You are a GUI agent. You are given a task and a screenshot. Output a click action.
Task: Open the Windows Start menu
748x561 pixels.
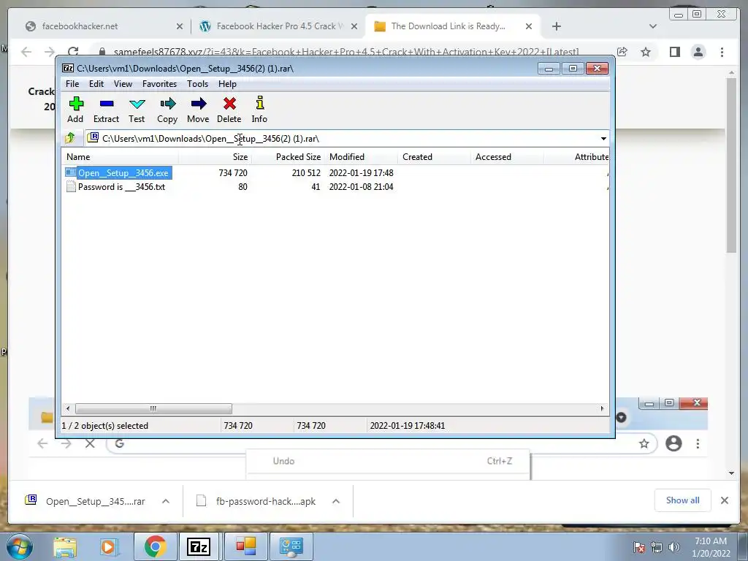click(18, 546)
